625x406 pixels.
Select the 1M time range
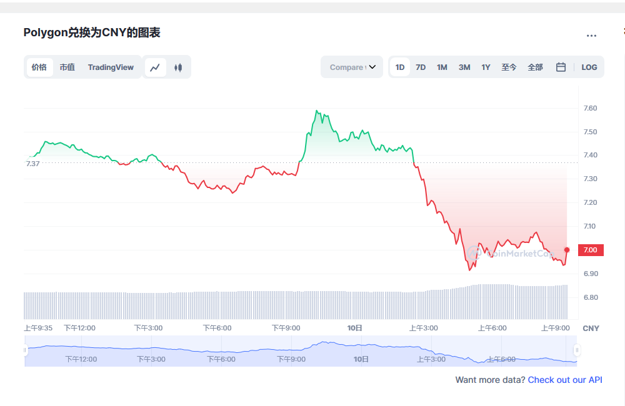pos(442,67)
